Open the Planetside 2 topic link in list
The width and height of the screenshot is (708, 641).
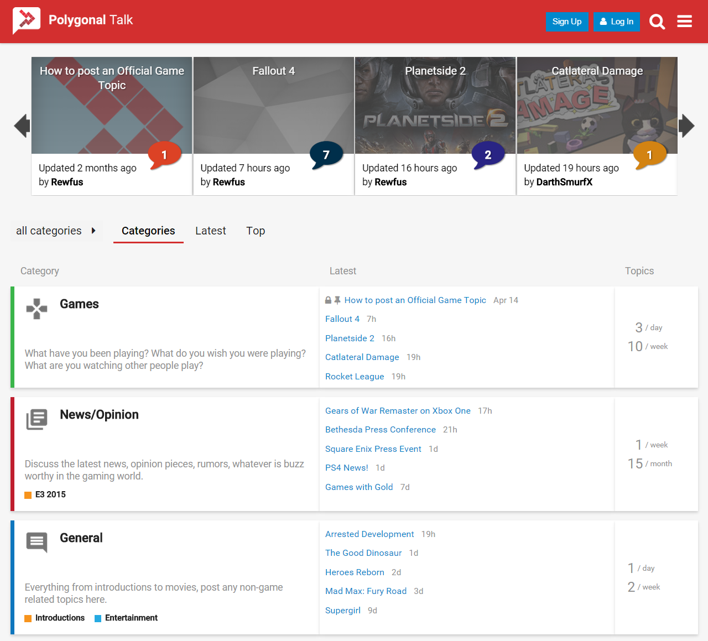pyautogui.click(x=350, y=338)
